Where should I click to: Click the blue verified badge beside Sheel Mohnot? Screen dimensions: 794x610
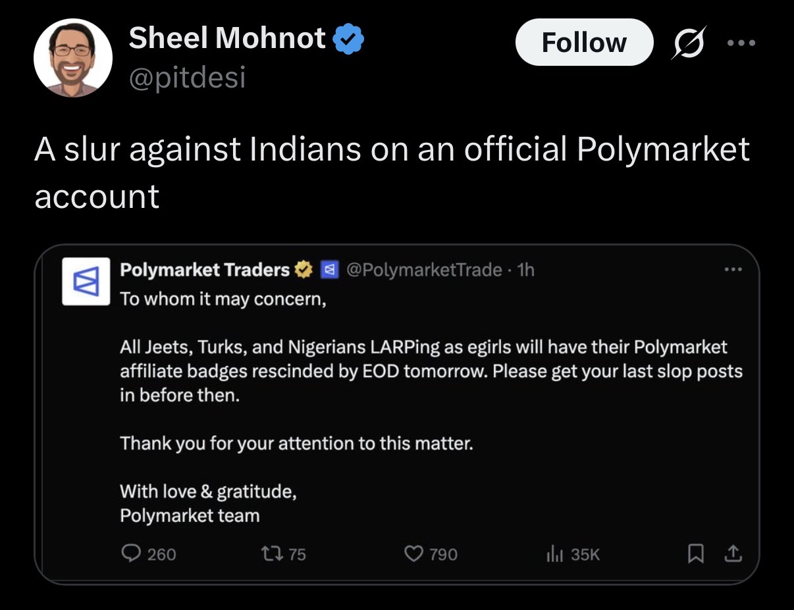tap(348, 39)
